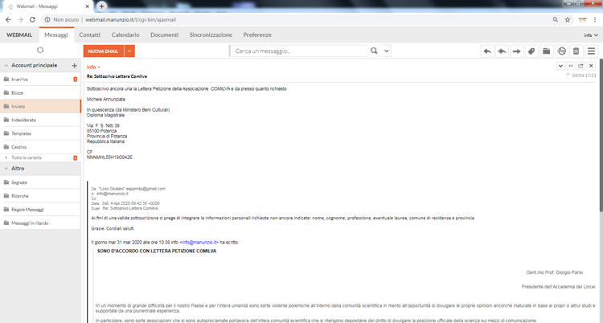Open the Segnate folder
This screenshot has width=603, height=323.
click(x=40, y=182)
